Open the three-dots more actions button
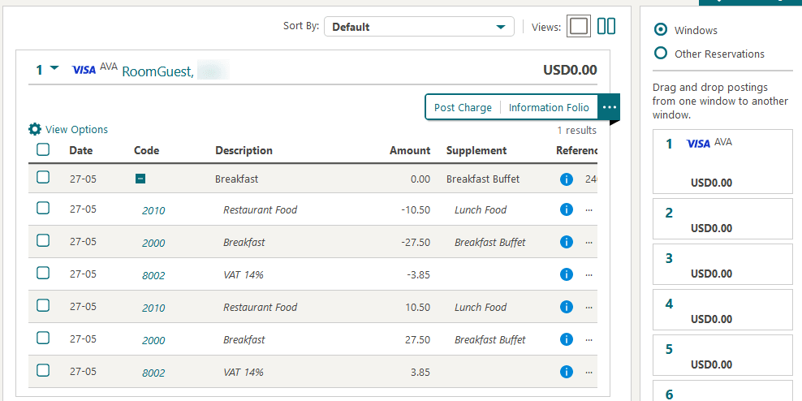Image resolution: width=802 pixels, height=401 pixels. click(609, 107)
